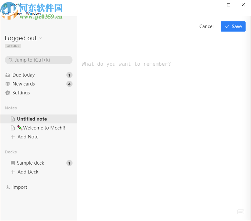This screenshot has height=221, width=251.
Task: Click the OFFLINE status badge
Action: [13, 46]
